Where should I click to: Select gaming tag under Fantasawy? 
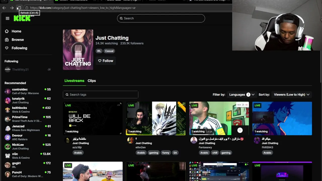coord(226,153)
